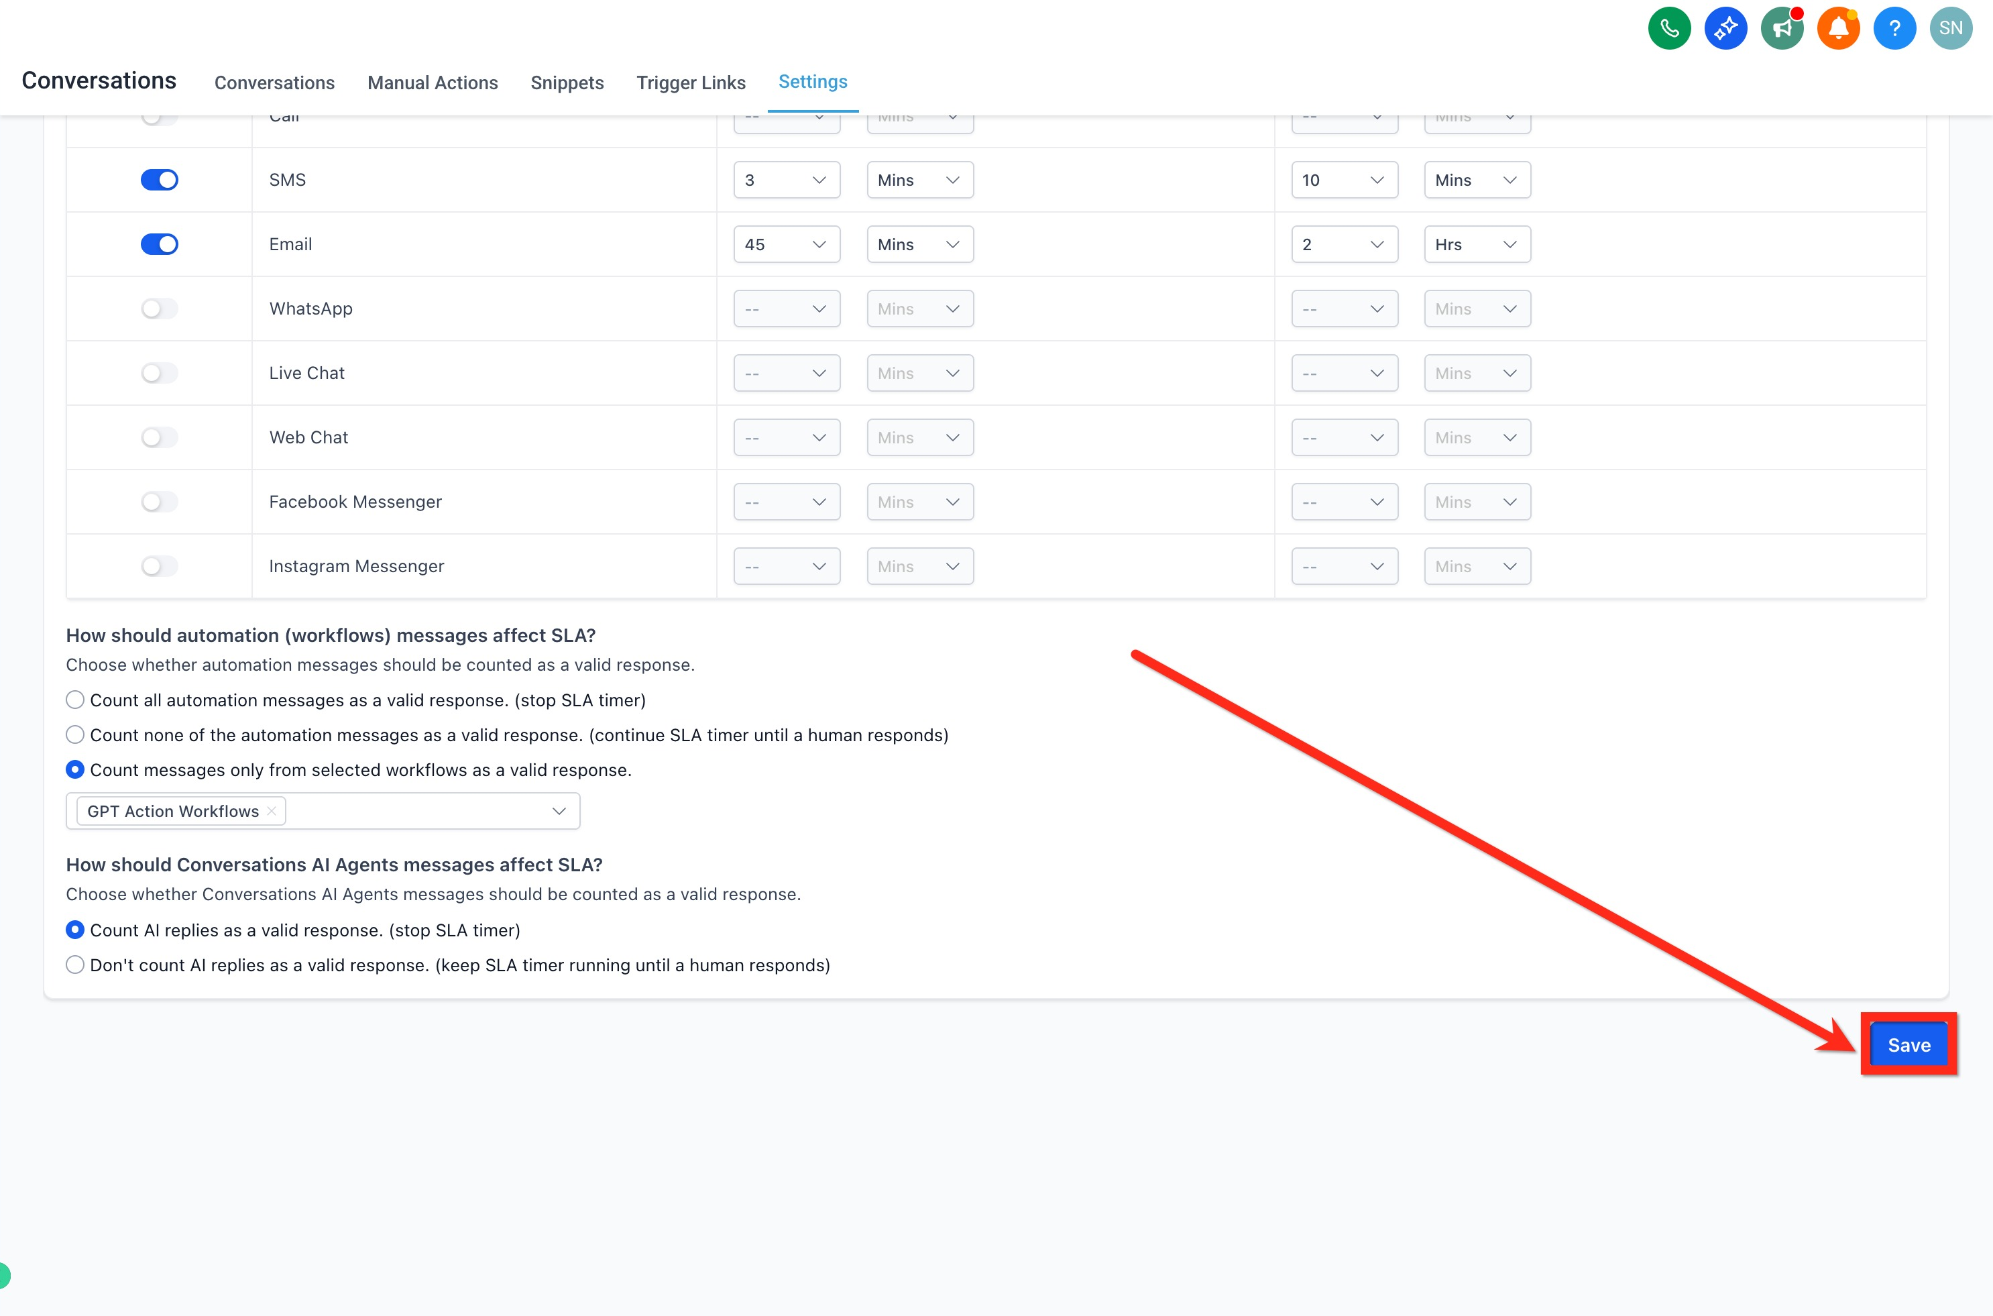Viewport: 1993px width, 1316px height.
Task: Select Count all automation messages radio
Action: [x=74, y=700]
